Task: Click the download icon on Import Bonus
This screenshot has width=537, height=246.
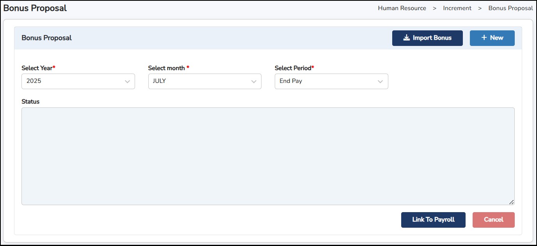Action: click(x=407, y=38)
